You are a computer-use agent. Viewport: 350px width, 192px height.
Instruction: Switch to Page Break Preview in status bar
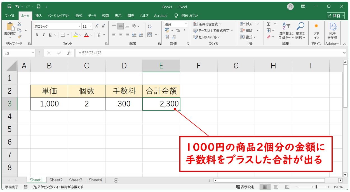pyautogui.click(x=287, y=187)
